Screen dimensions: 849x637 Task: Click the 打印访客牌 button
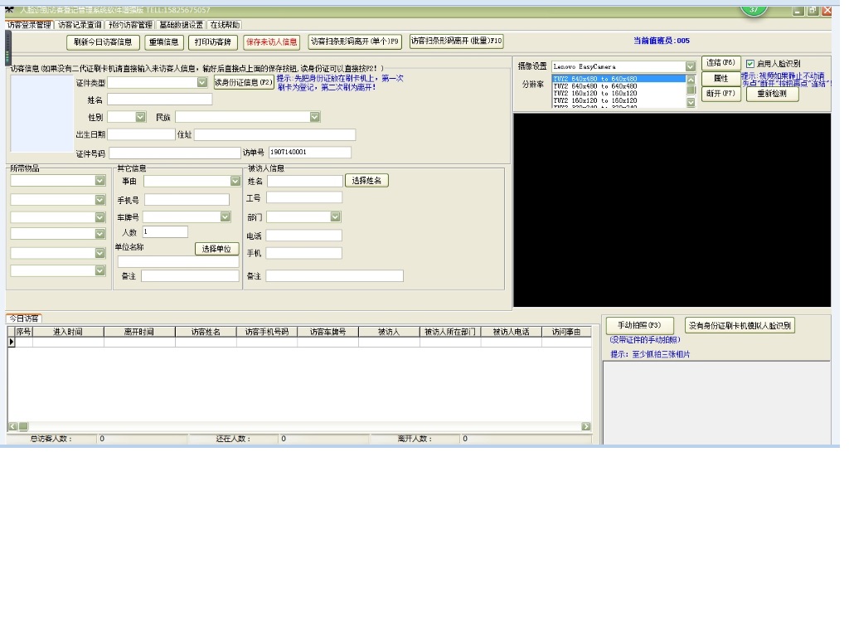pyautogui.click(x=213, y=42)
